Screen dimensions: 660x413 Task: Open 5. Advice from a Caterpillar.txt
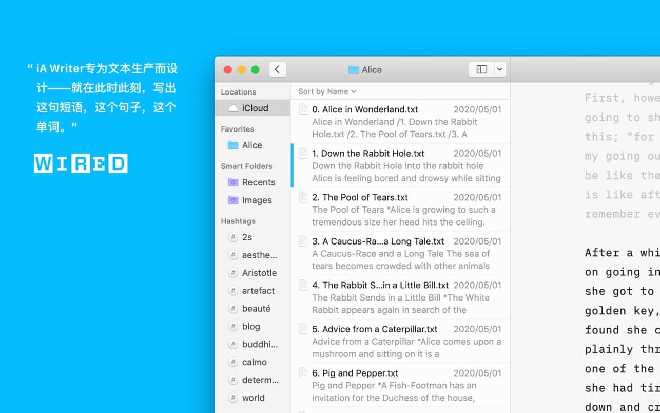click(400, 341)
